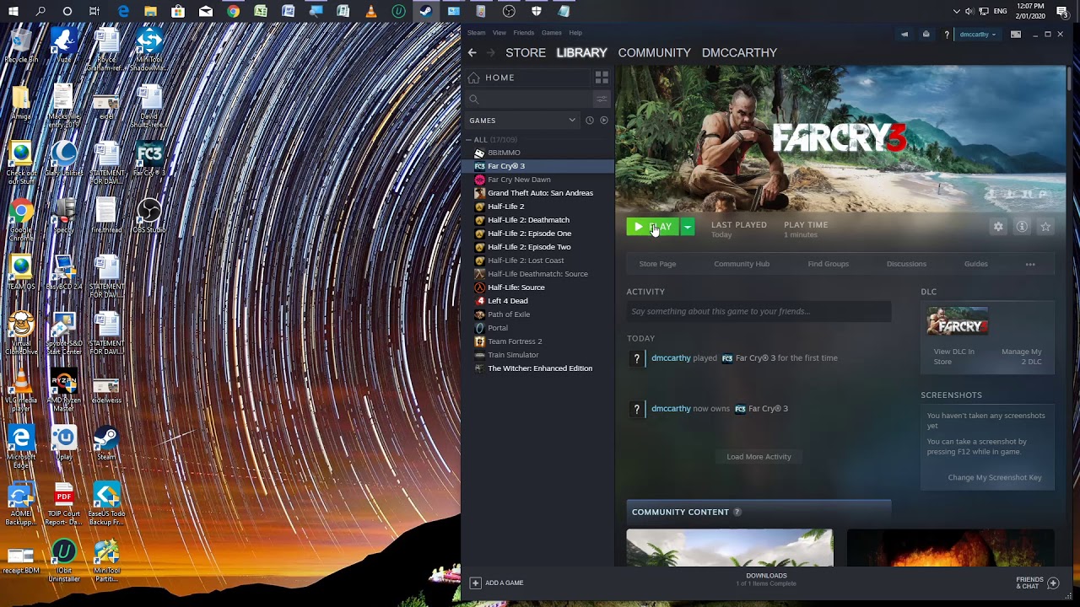This screenshot has height=607, width=1080.
Task: Open the View menu
Action: click(x=499, y=33)
